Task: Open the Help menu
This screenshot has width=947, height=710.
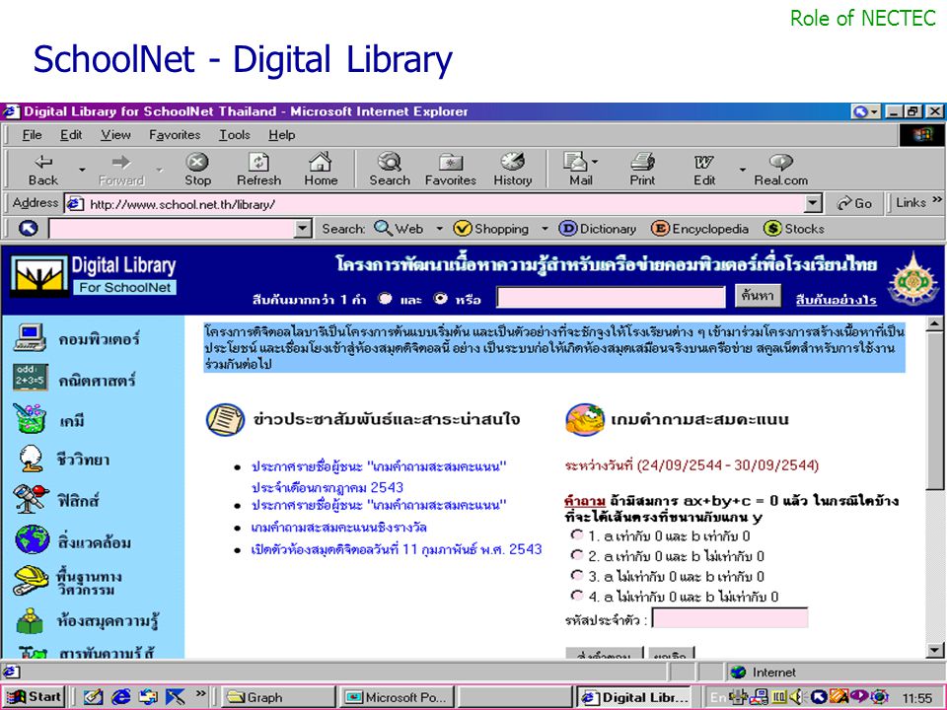Action: [281, 135]
